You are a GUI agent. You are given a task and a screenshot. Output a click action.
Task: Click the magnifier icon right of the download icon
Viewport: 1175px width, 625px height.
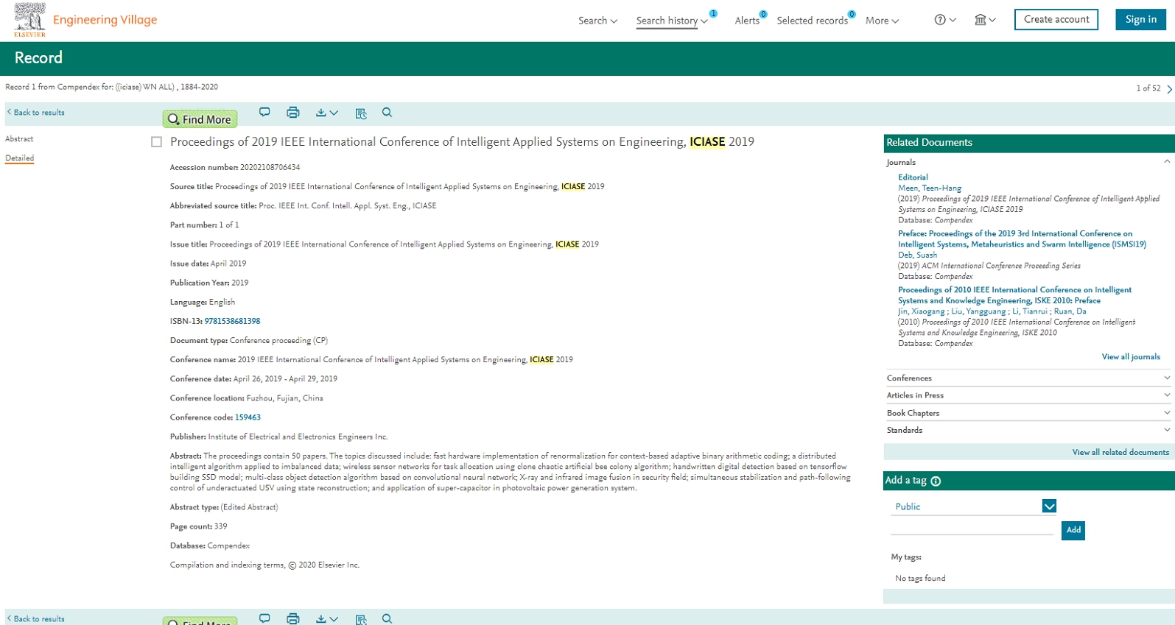tap(387, 113)
